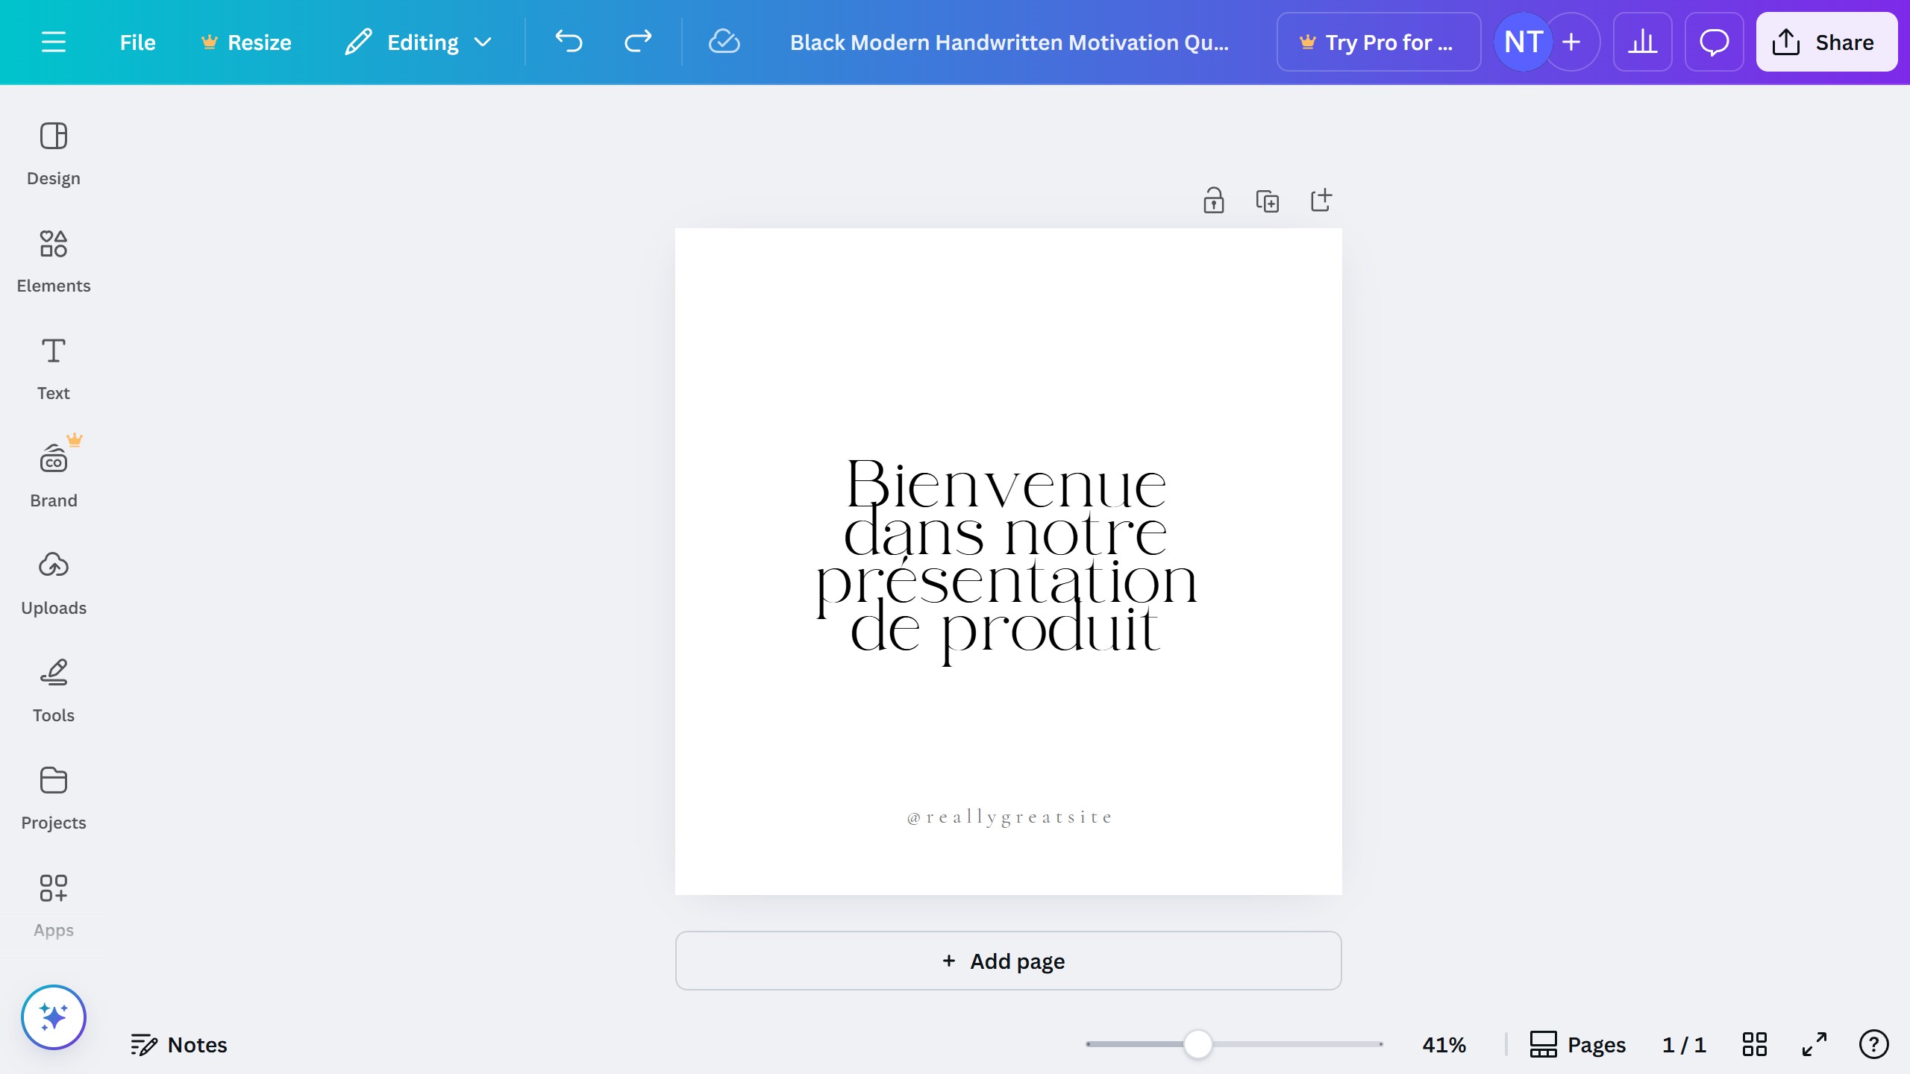Image resolution: width=1910 pixels, height=1074 pixels.
Task: Rename the design title in the top bar
Action: [x=1009, y=42]
